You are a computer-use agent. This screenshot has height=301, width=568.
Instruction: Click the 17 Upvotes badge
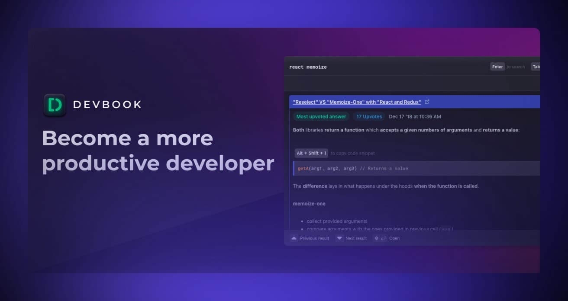pyautogui.click(x=369, y=116)
